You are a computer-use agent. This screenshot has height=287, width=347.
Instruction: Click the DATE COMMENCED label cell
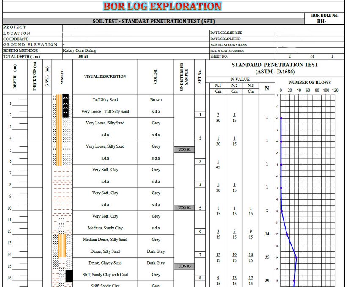click(226, 33)
